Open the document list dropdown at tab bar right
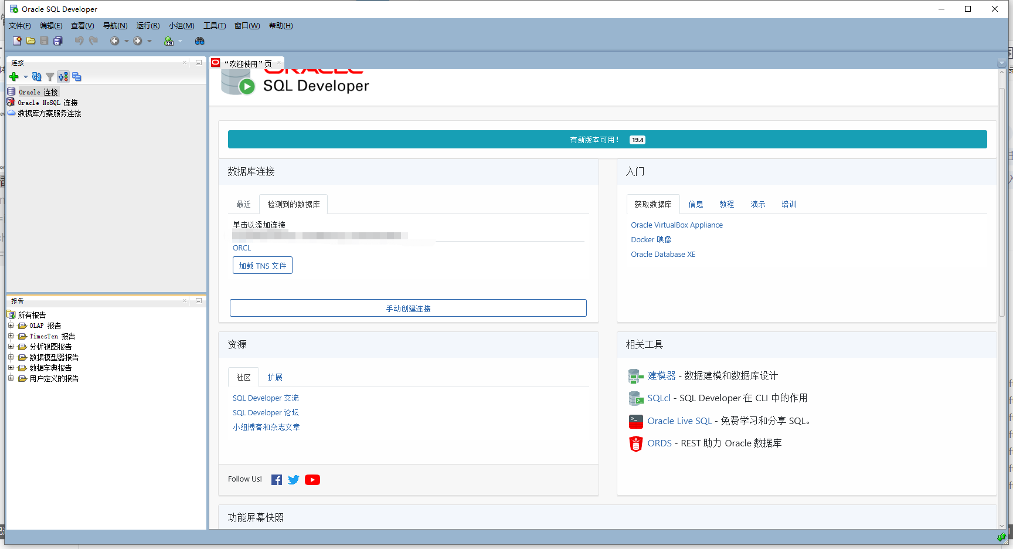The height and width of the screenshot is (549, 1013). point(1001,63)
